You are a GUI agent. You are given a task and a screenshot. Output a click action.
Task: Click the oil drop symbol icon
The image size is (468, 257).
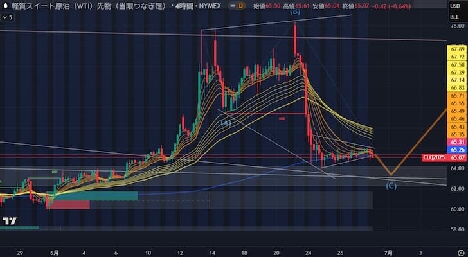coord(5,6)
